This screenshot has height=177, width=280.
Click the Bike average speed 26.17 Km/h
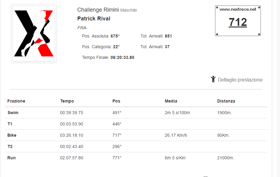point(176,135)
